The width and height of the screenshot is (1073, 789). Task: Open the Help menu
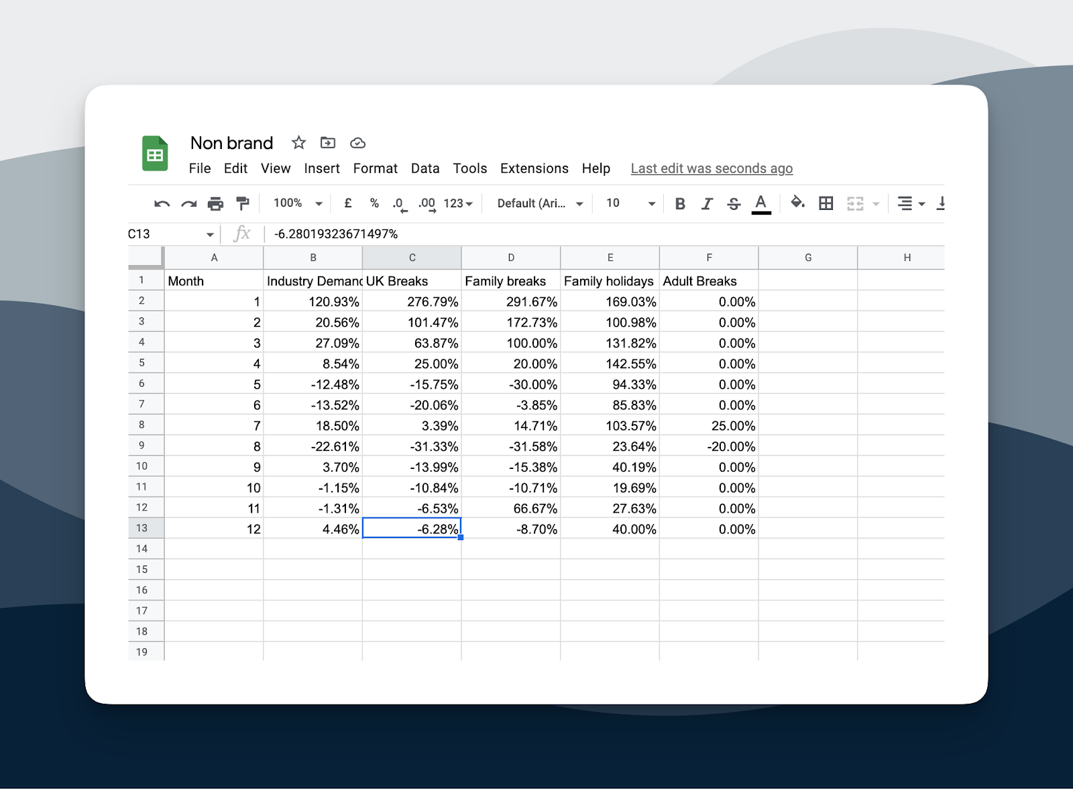[x=596, y=168]
